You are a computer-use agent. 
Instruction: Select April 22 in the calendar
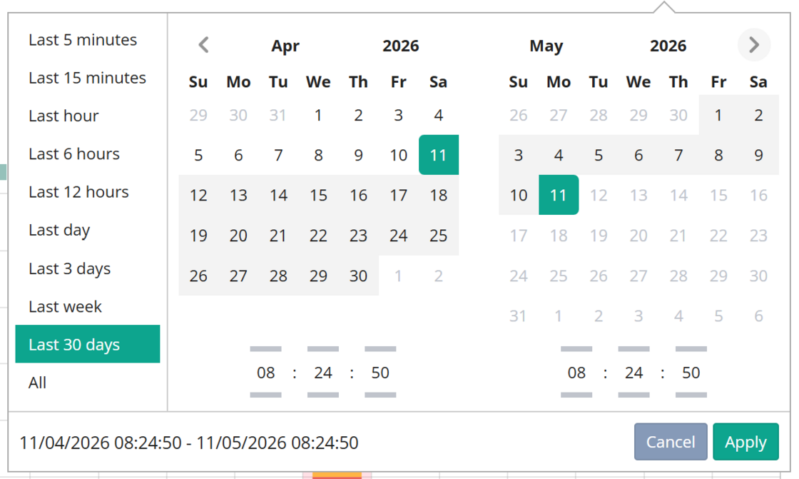(x=318, y=235)
